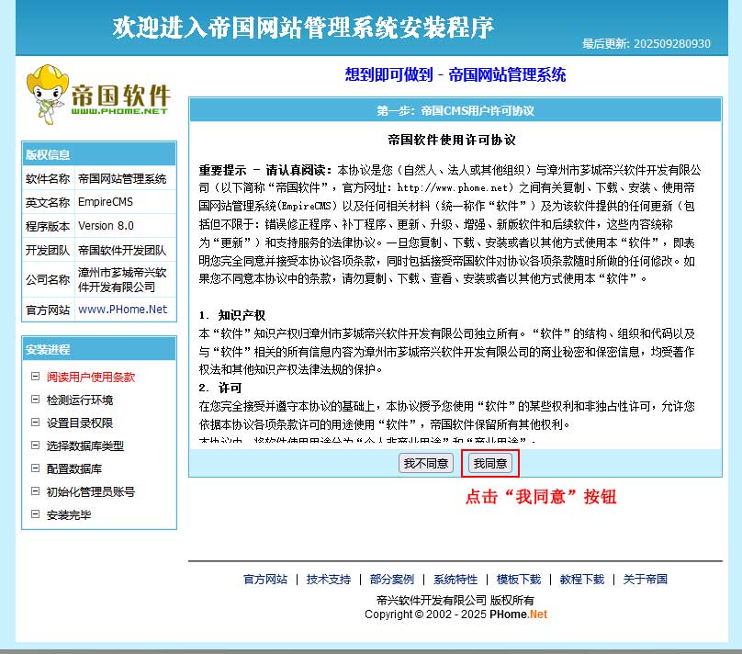Open the 系统特性 footer link
This screenshot has height=654, width=742.
455,580
